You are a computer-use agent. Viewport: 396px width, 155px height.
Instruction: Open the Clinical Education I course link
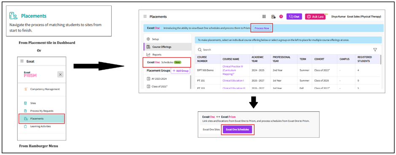(x=233, y=81)
